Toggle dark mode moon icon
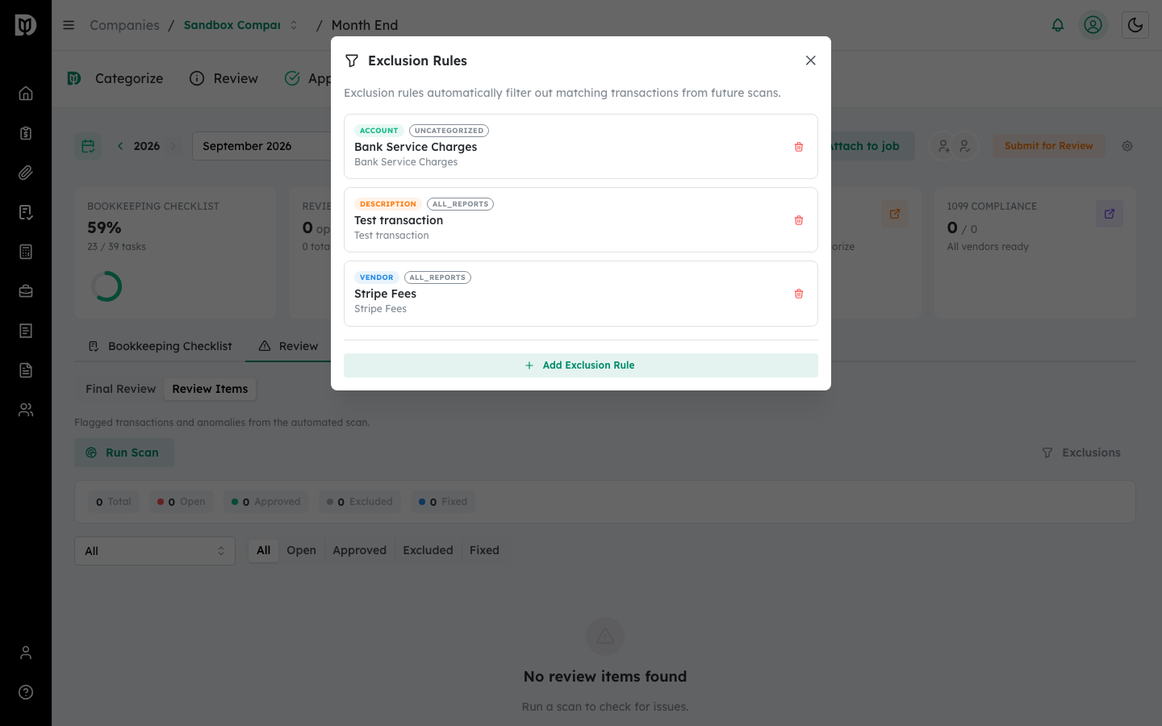The image size is (1162, 726). point(1135,25)
